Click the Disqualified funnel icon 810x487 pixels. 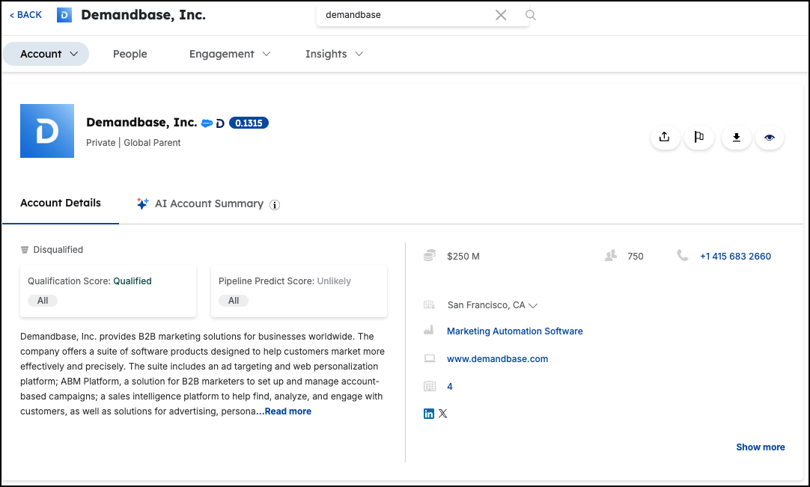[x=24, y=250]
